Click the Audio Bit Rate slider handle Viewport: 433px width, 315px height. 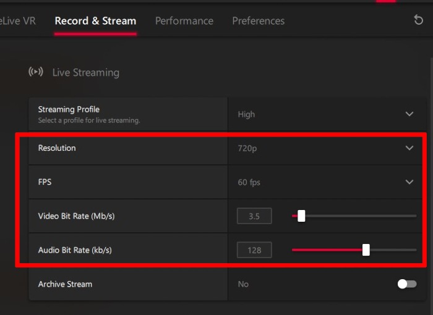pos(366,250)
